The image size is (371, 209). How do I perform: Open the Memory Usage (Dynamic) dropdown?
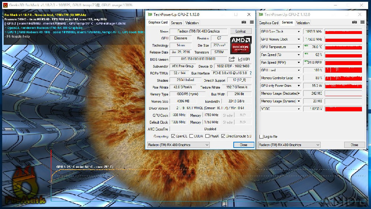299,101
